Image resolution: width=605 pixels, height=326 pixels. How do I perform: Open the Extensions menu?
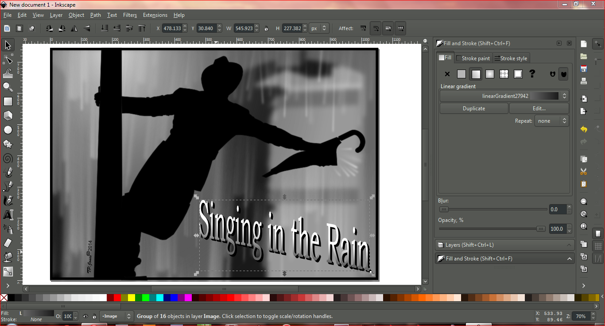[x=155, y=15]
